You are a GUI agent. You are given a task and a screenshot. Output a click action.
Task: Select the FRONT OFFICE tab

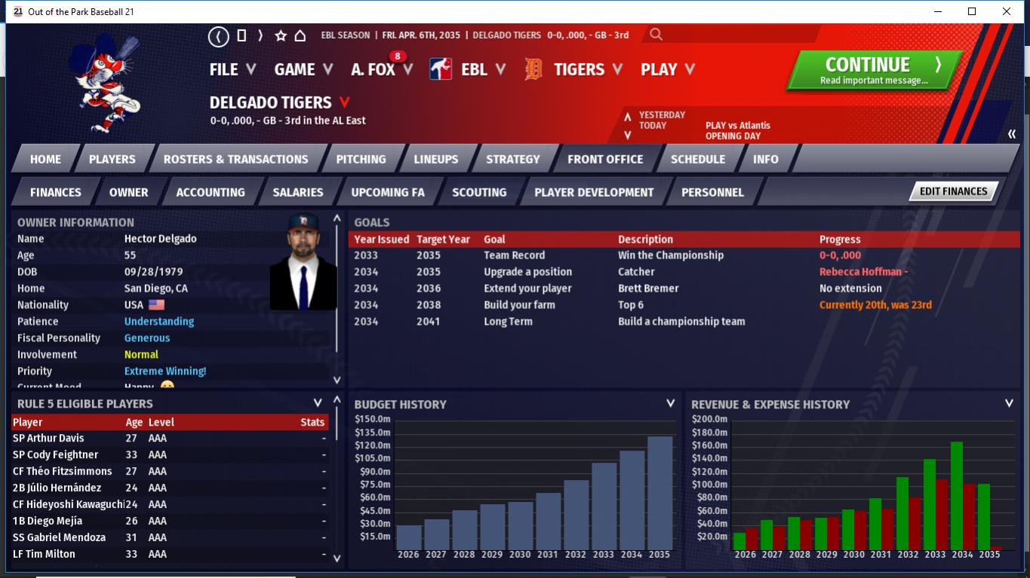[x=605, y=159]
